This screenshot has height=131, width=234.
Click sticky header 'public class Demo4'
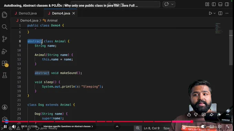[44, 25]
